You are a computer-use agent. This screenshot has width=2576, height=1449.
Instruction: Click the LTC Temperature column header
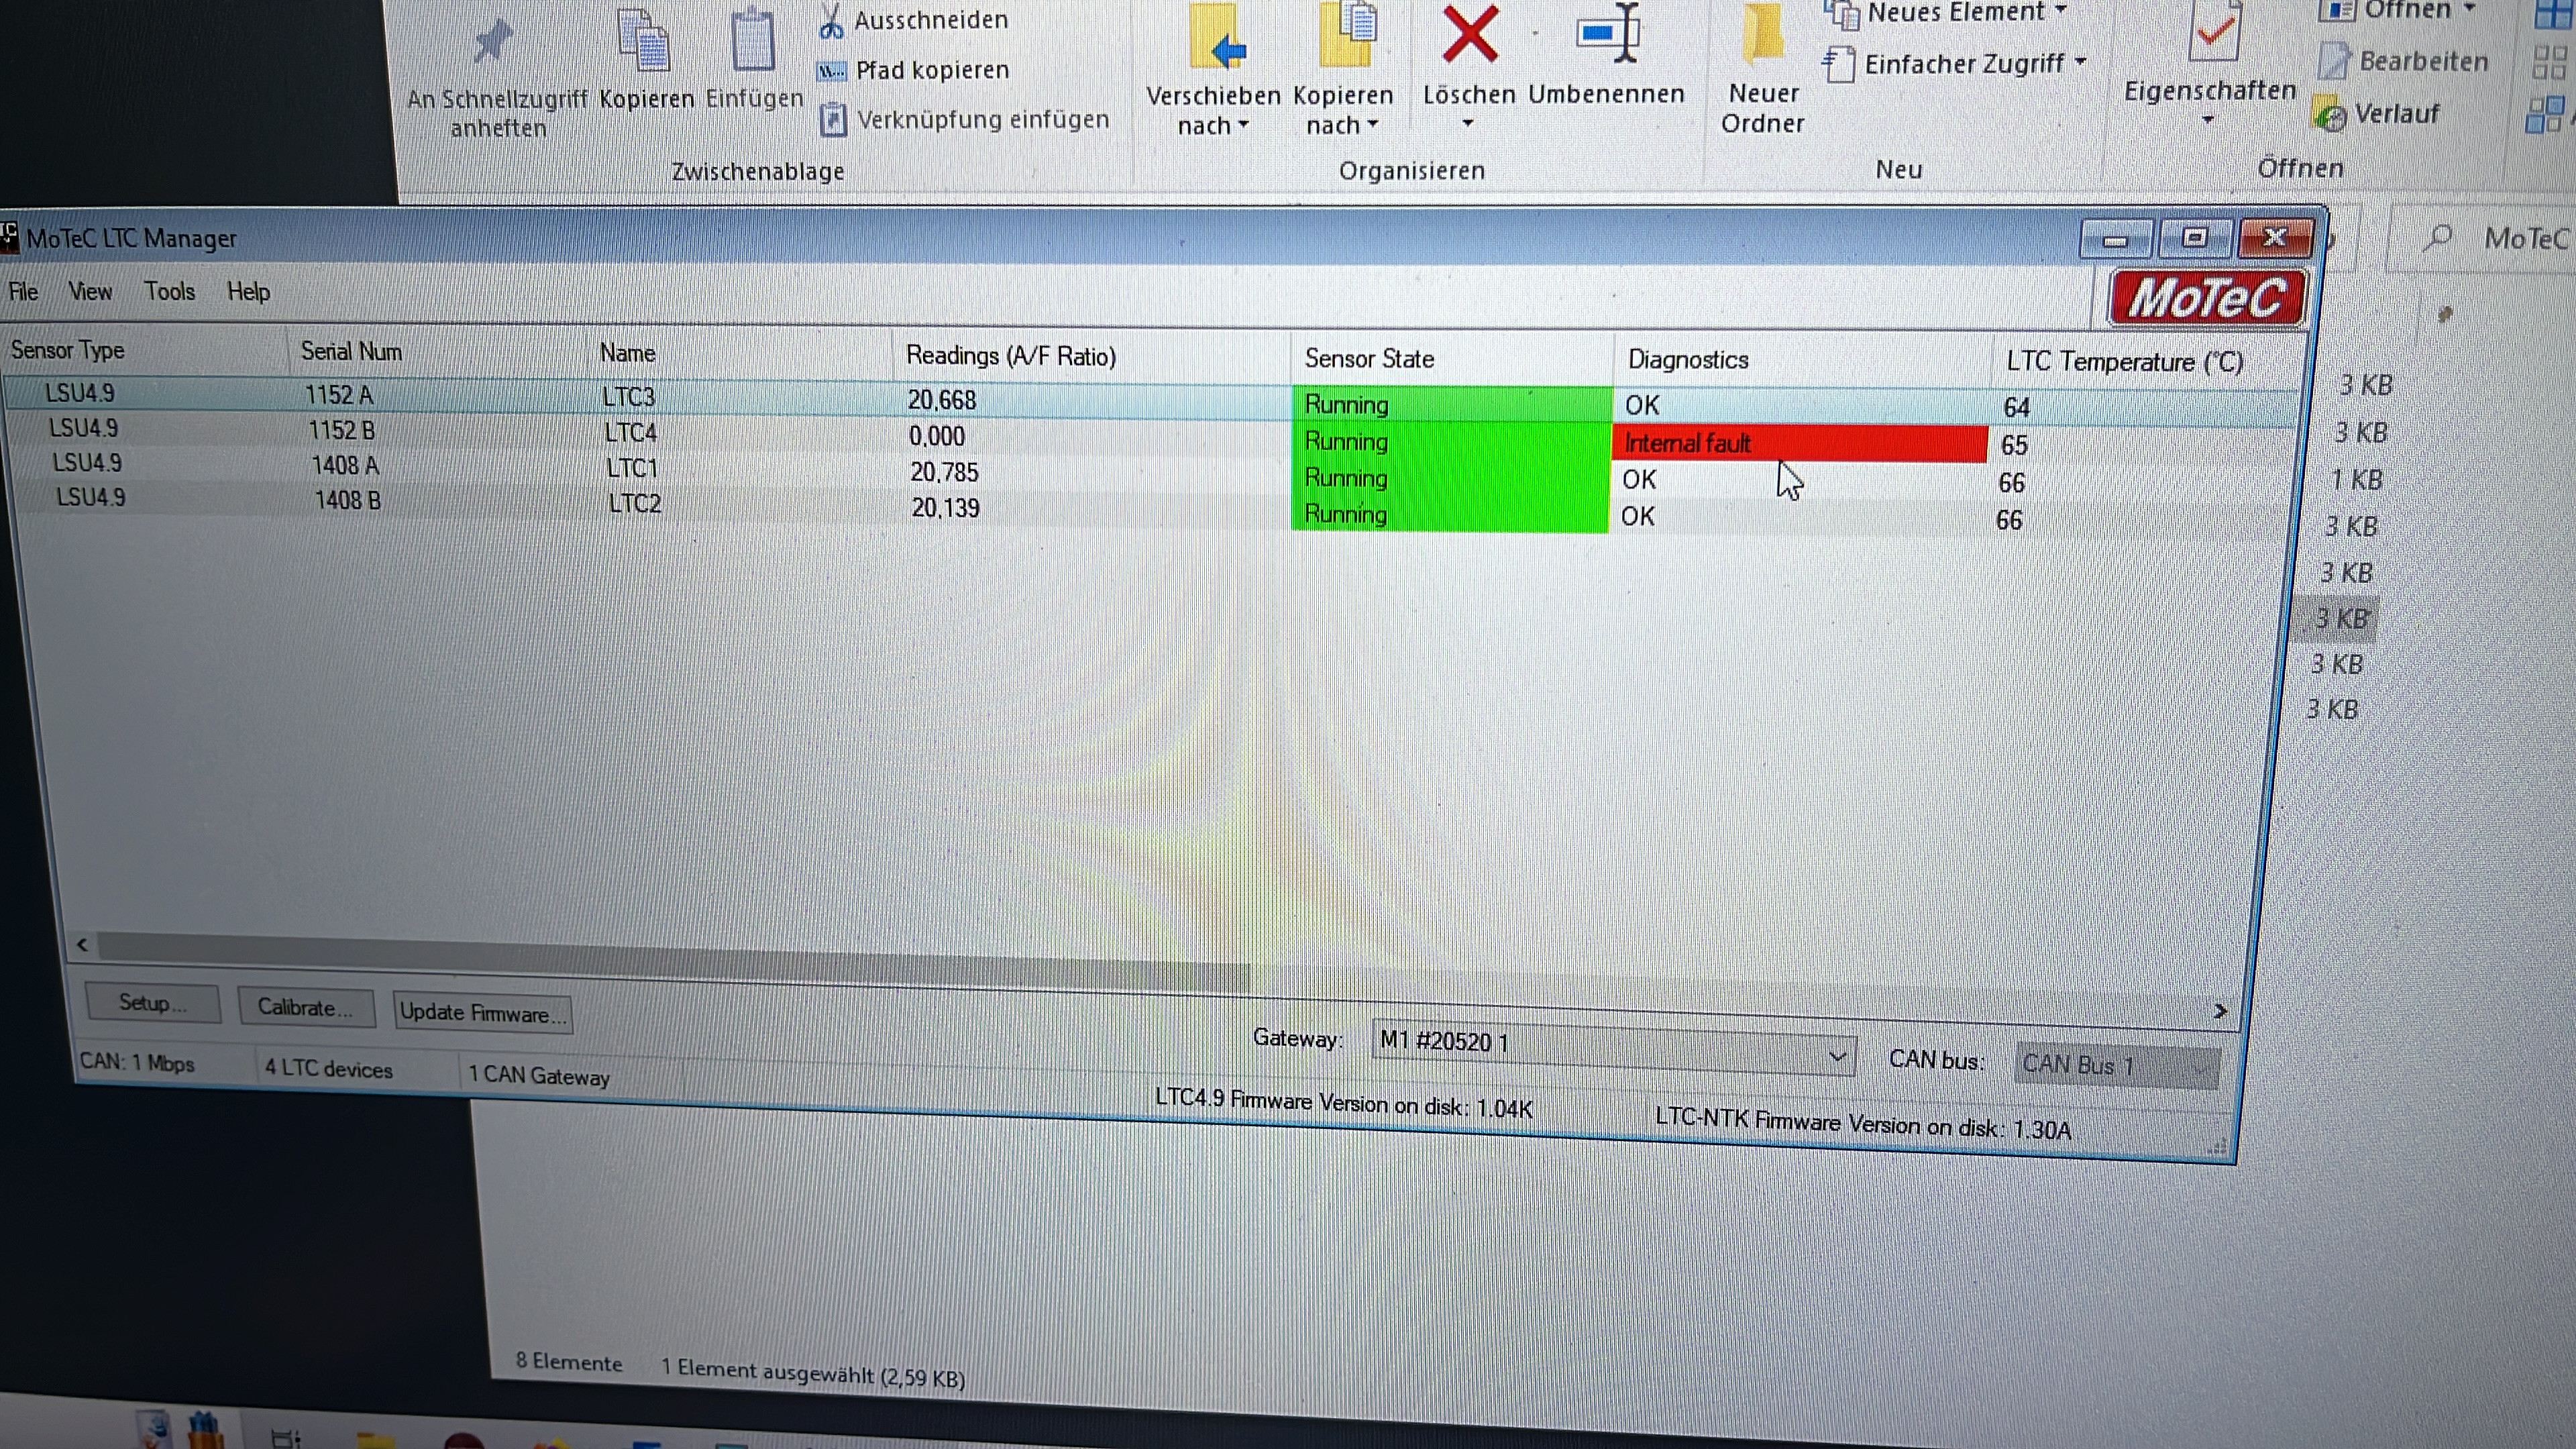pos(2125,362)
